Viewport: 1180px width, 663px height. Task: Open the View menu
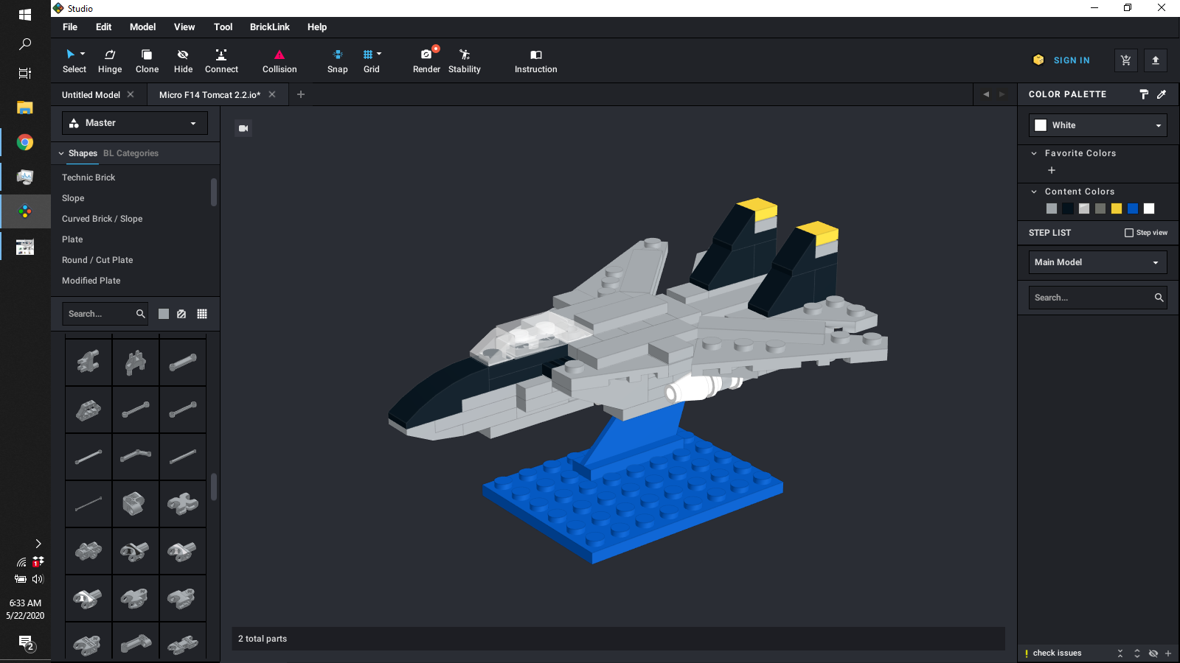(x=184, y=27)
